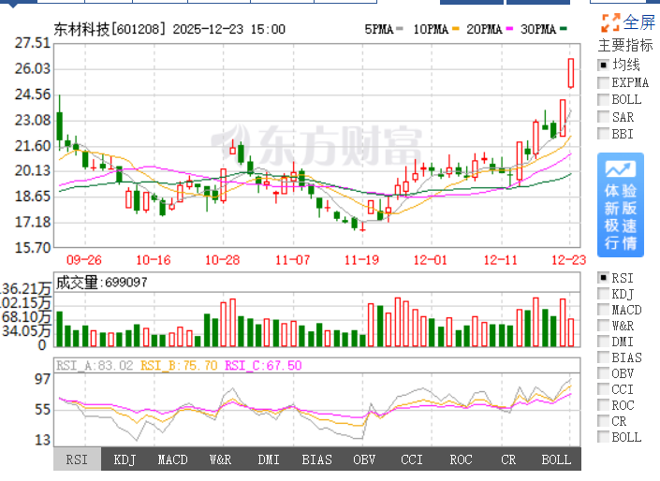Screen dimensions: 660x481
Task: Switch to DMI tab in bottom bar
Action: click(269, 459)
